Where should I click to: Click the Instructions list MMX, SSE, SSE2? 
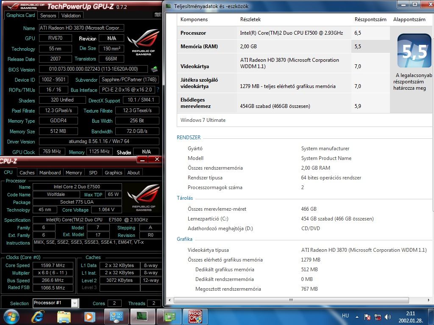97,245
